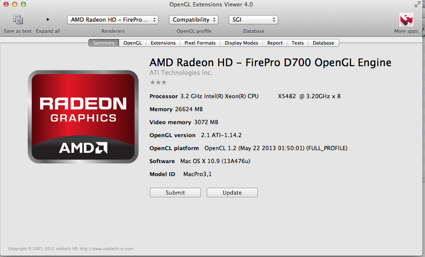Click the Update button

click(232, 193)
